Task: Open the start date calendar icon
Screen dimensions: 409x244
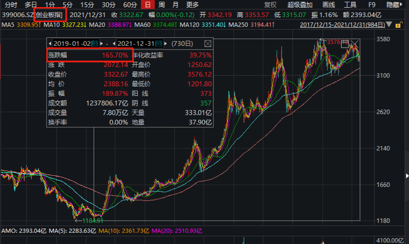Action: point(95,44)
